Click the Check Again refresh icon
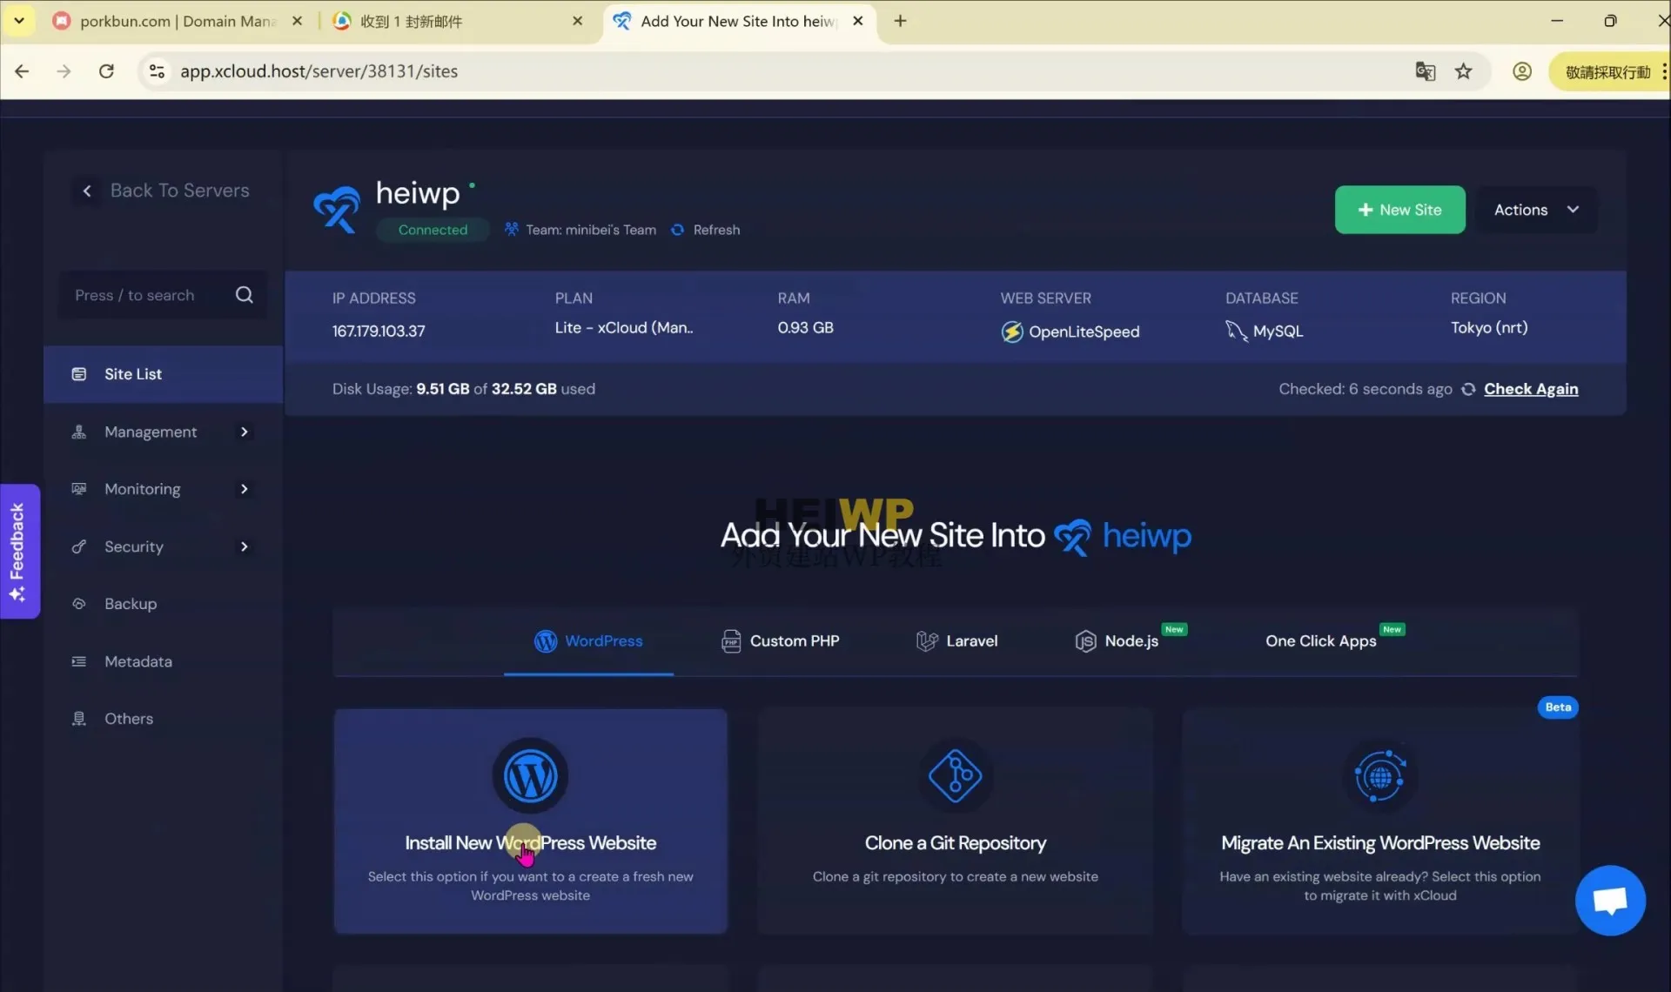 point(1469,389)
